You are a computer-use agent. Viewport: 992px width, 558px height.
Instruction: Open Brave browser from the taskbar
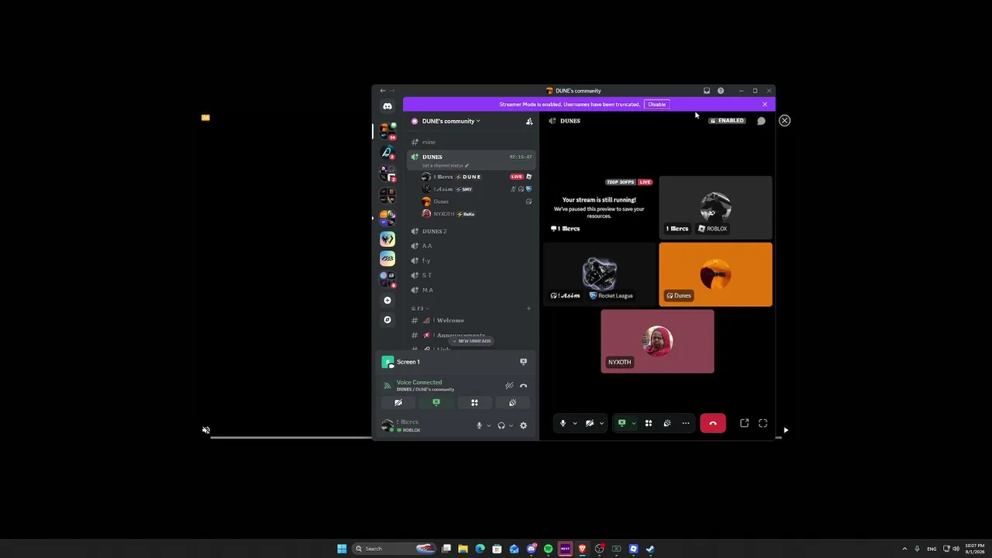click(582, 549)
